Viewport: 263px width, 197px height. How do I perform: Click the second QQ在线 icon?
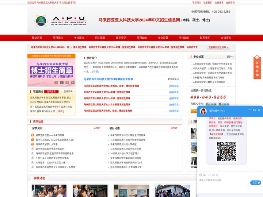pos(224,104)
